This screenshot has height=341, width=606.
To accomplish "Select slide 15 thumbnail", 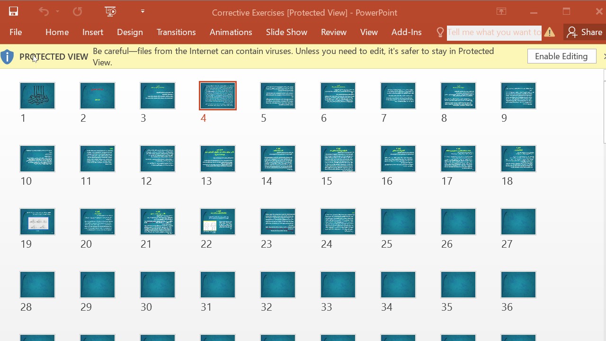I will [338, 159].
